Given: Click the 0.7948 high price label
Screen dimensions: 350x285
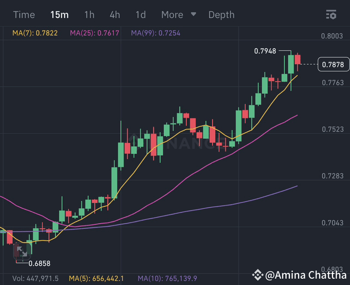Looking at the screenshot, I should pyautogui.click(x=265, y=51).
